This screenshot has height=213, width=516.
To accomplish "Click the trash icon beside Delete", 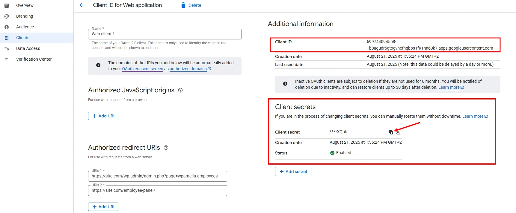I will tap(183, 5).
